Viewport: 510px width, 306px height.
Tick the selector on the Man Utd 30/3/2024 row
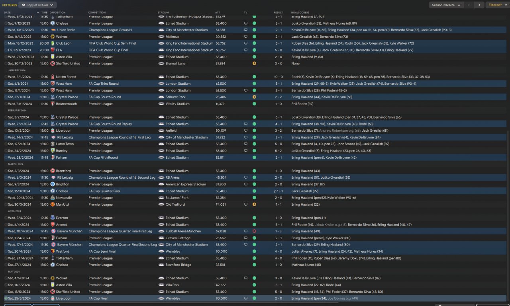coord(6,205)
